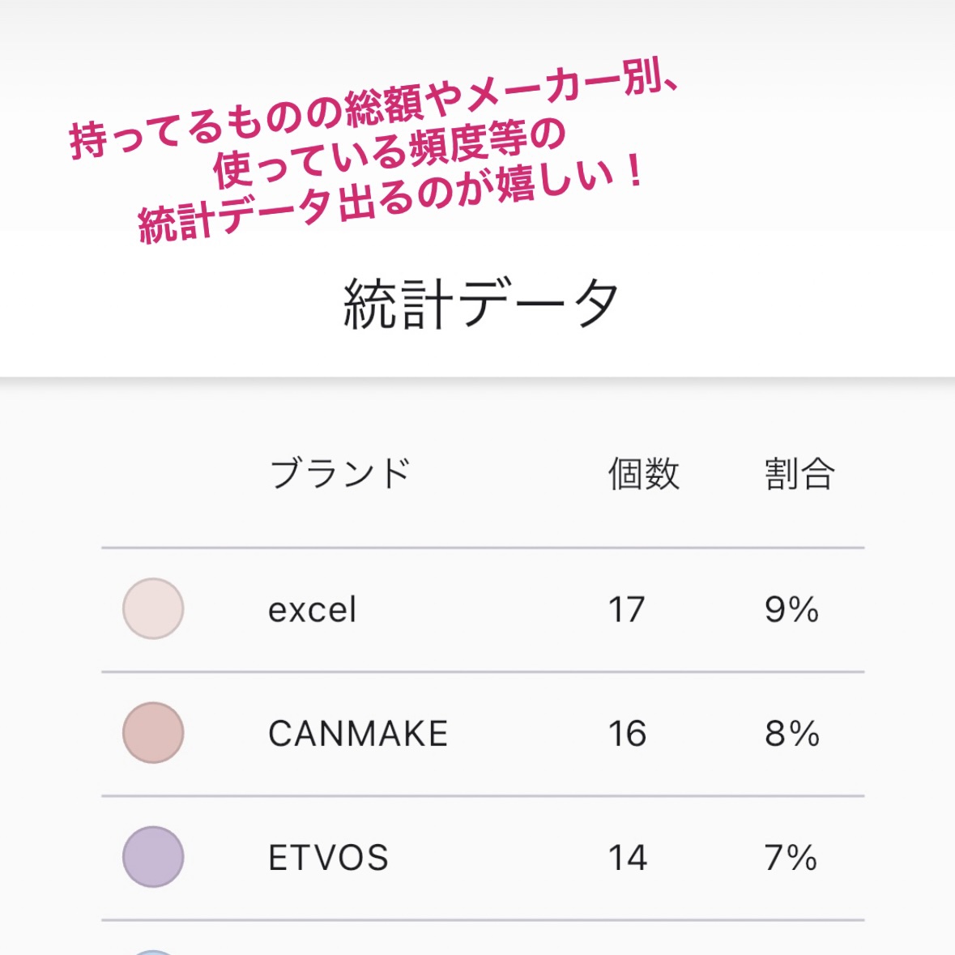Screen dimensions: 955x955
Task: Sort by the 割合 column header
Action: (799, 474)
